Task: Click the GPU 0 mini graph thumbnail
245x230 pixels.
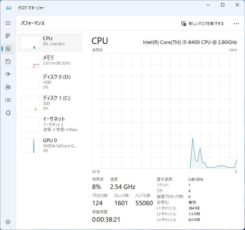Action: (30, 146)
